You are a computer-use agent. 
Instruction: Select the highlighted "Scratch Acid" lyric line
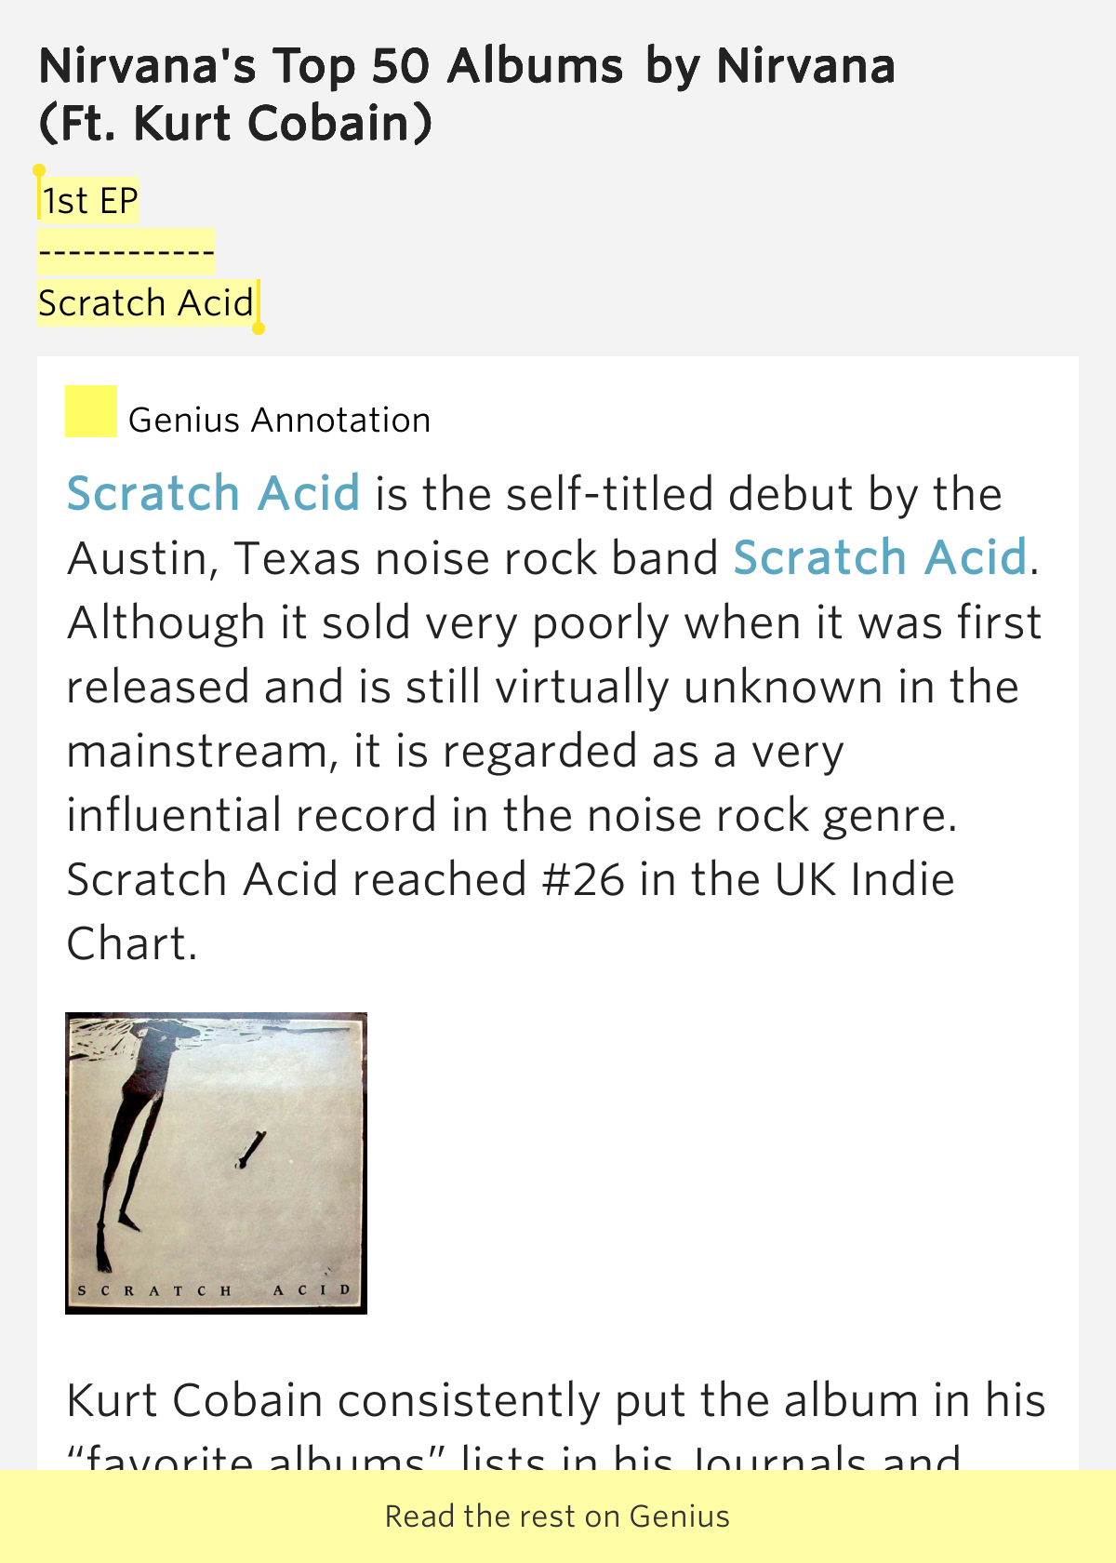[x=144, y=301]
